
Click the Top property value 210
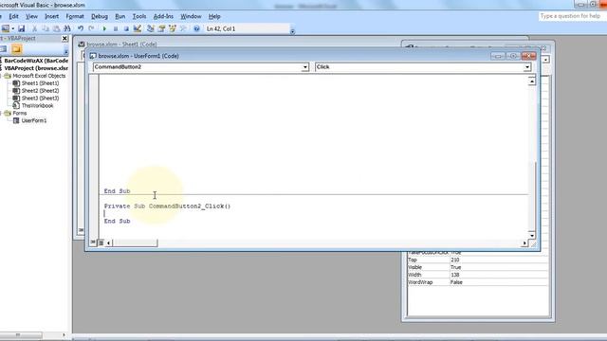click(499, 260)
